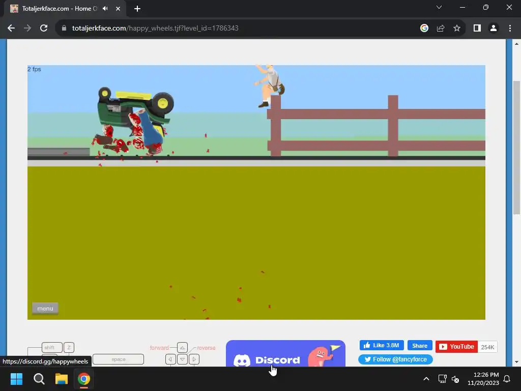The image size is (521, 391).
Task: Click the muted volume tray icon
Action: [x=455, y=379]
